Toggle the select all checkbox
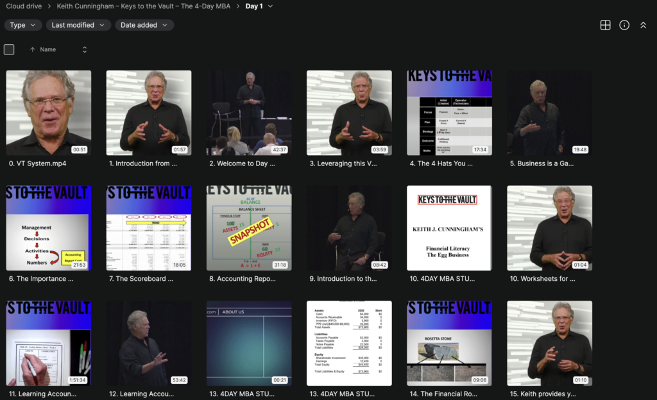 (9, 49)
